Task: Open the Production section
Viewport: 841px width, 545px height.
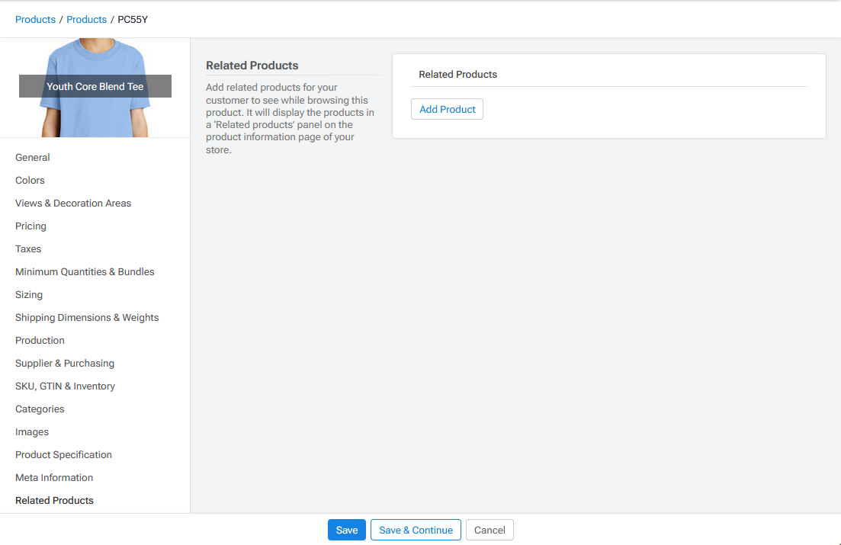Action: pyautogui.click(x=40, y=340)
